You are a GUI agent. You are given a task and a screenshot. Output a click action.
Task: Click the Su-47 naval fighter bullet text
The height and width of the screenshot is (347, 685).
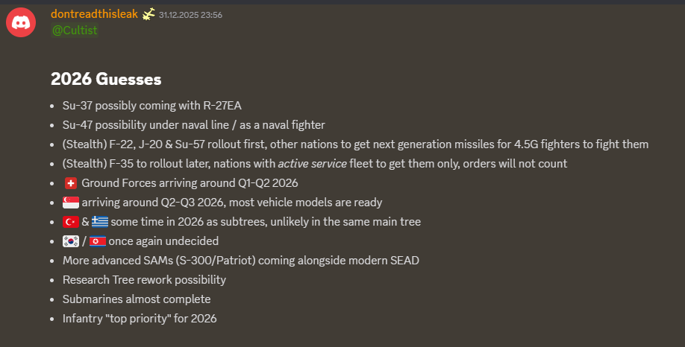(x=194, y=125)
